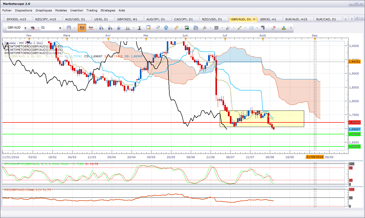Switch to the AUD/JPY, D1 tab
This screenshot has height=218, width=365.
[158, 19]
